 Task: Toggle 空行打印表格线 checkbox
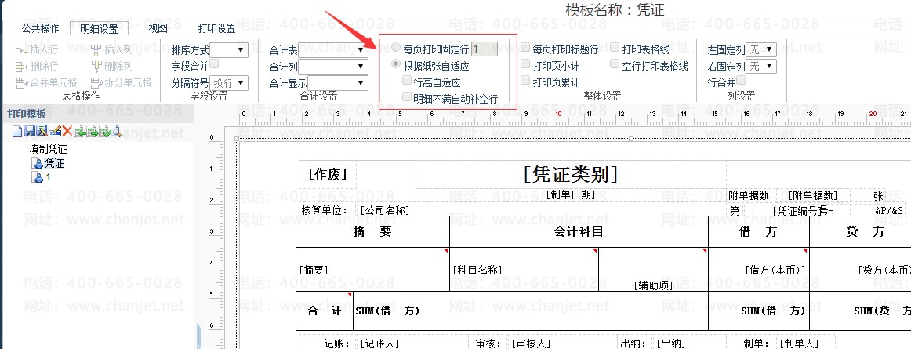(x=615, y=64)
